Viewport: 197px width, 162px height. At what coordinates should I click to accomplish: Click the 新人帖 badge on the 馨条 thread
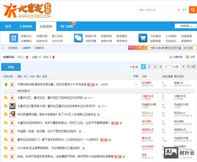tap(115, 123)
